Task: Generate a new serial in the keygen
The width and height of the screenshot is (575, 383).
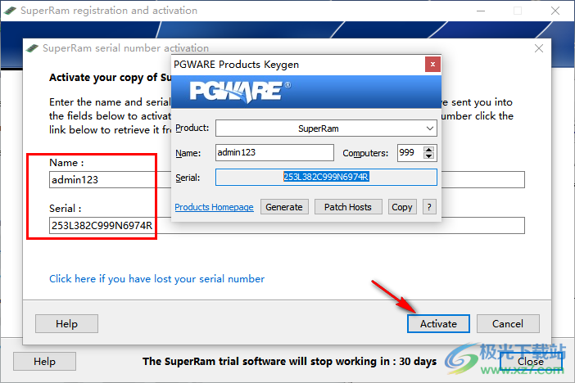Action: pyautogui.click(x=284, y=207)
